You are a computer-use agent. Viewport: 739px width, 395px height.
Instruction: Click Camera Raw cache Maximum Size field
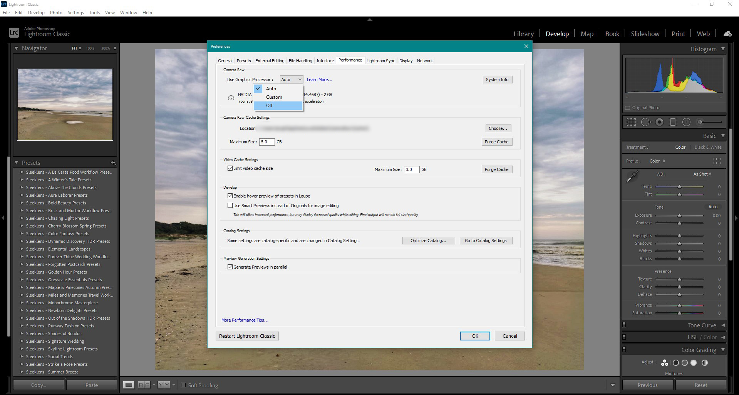tap(267, 142)
